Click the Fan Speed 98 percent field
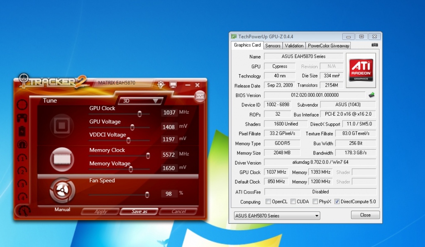Screen dimensions: 425x247 tap(169, 194)
